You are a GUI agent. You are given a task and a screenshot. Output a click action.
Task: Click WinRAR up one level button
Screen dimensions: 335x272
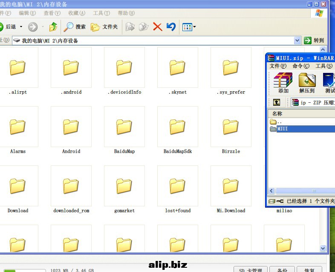(277, 103)
